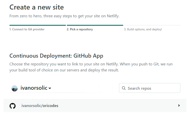
Task: Go to Connect to Git provider step
Action: pyautogui.click(x=27, y=29)
